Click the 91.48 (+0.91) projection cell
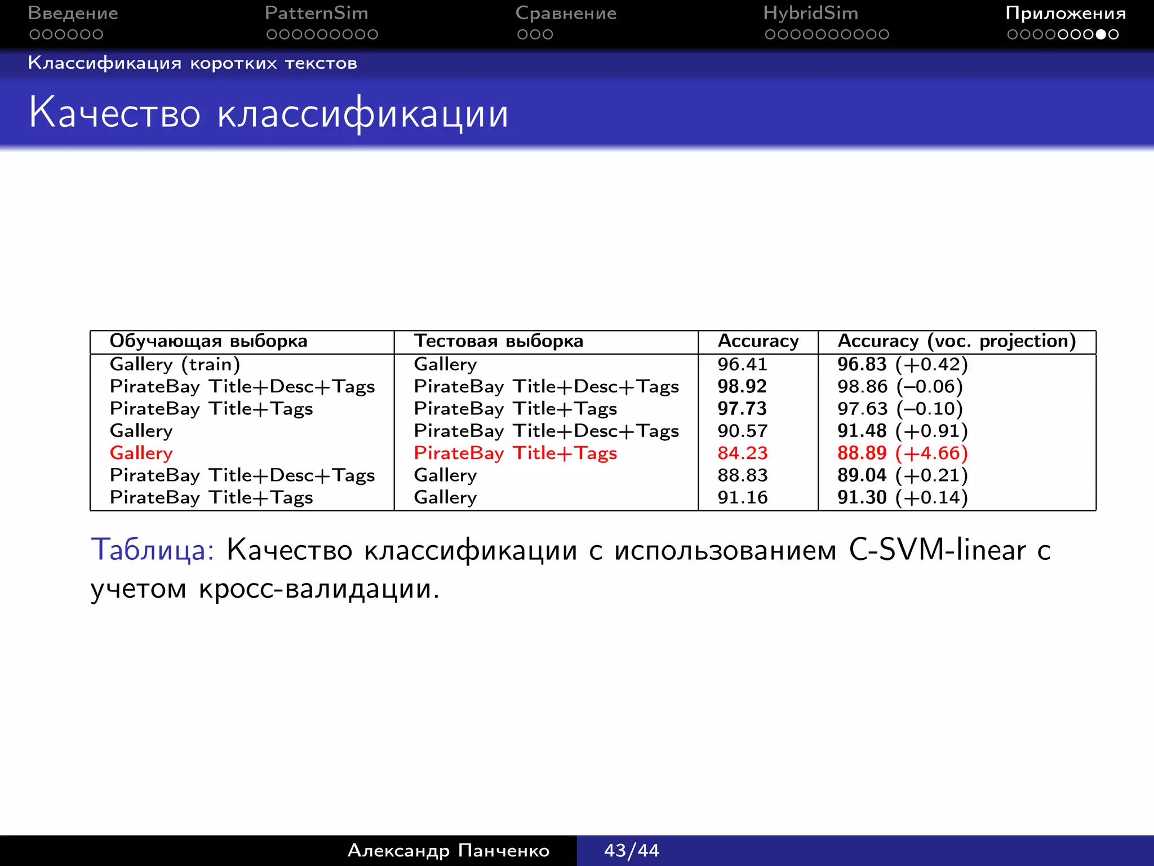1154x866 pixels. coord(902,431)
